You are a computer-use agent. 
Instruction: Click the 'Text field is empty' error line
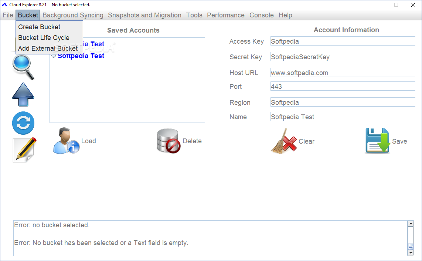click(101, 243)
